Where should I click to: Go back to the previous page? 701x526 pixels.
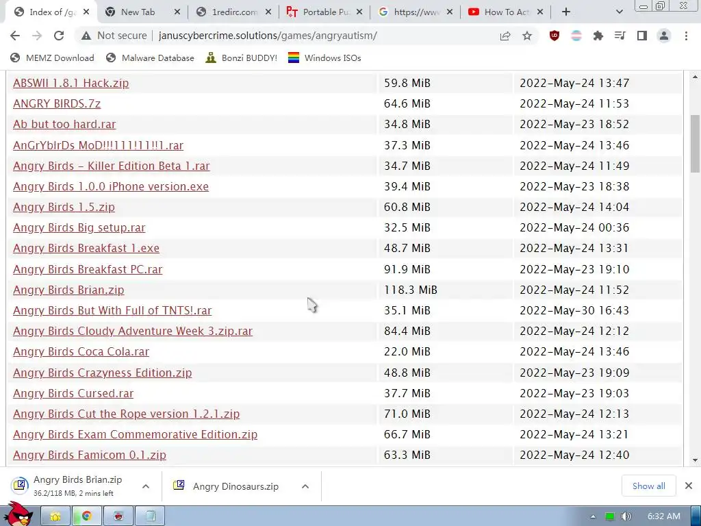15,36
